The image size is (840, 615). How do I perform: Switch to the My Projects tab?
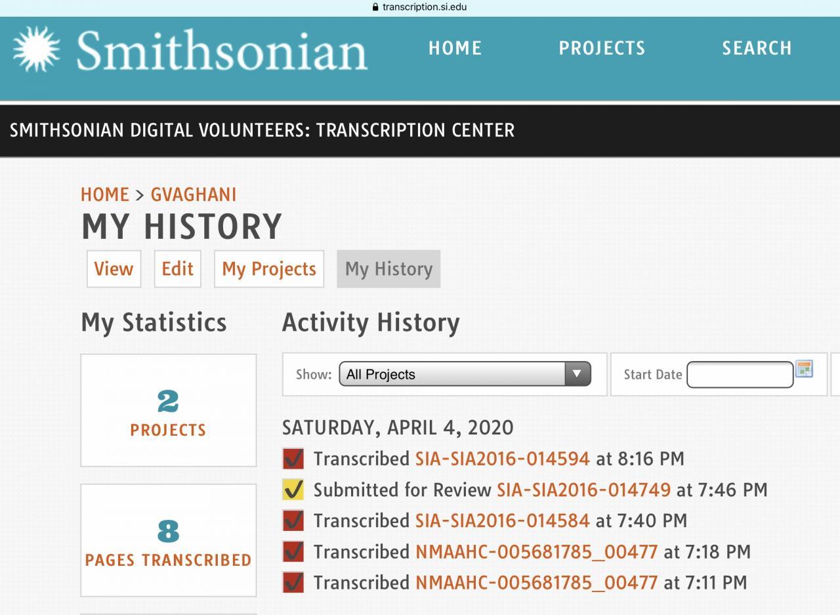pyautogui.click(x=269, y=269)
